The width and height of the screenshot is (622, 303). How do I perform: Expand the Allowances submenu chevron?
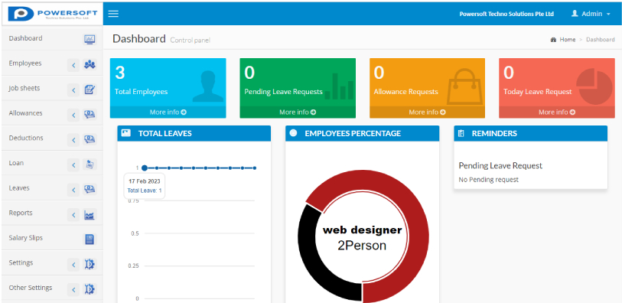73,115
